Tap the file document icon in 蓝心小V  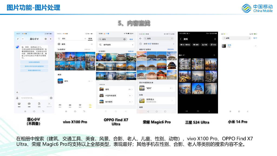[39, 104]
